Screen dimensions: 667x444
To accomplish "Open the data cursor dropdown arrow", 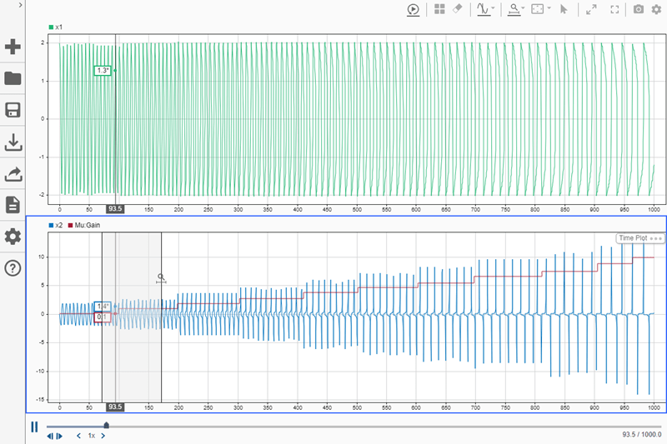I will (493, 8).
